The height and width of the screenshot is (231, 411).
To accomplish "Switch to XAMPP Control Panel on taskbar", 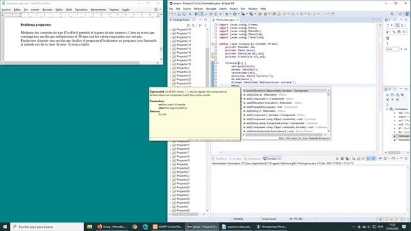I will coord(168,227).
